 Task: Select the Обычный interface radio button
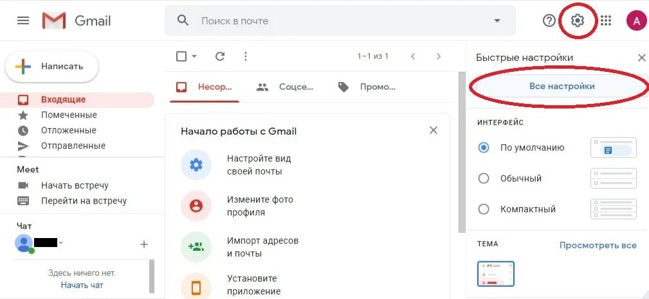point(484,178)
